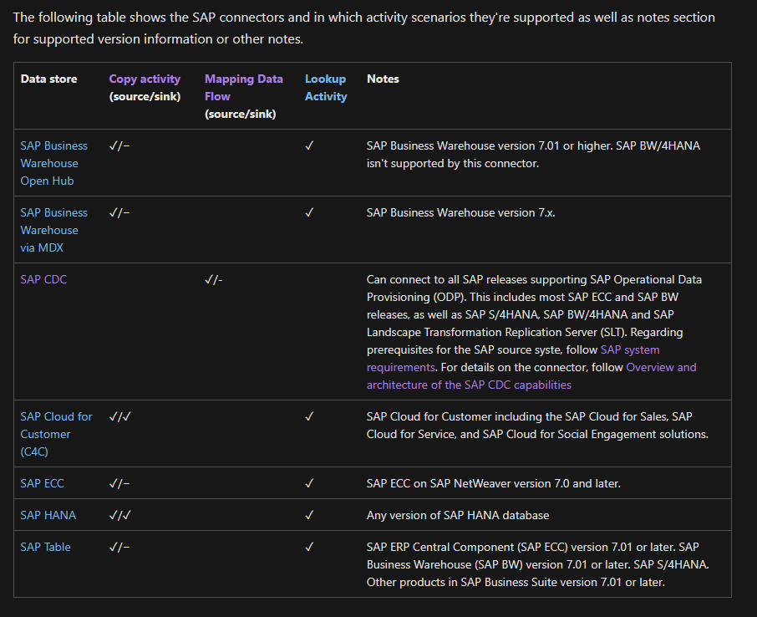Click lookup checkmark in SAP Cloud for Customer row

(x=309, y=416)
